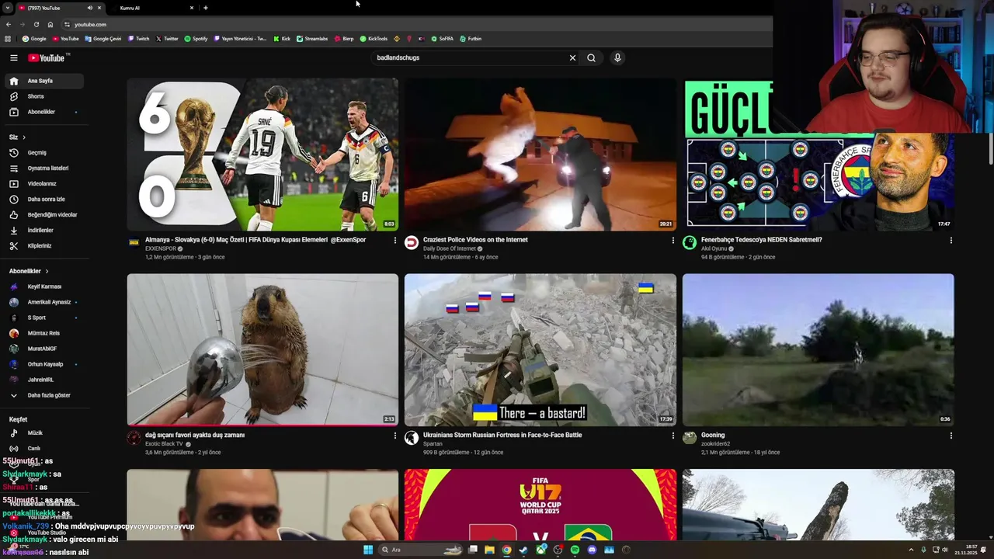Open Geçmiş watch history
This screenshot has height=559, width=994.
(x=44, y=153)
